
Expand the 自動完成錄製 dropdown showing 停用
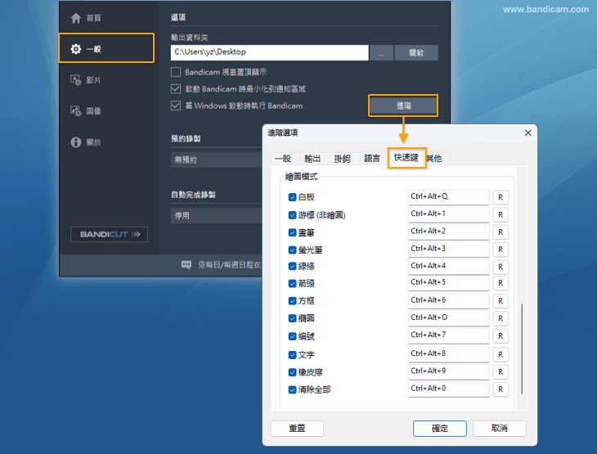click(217, 216)
